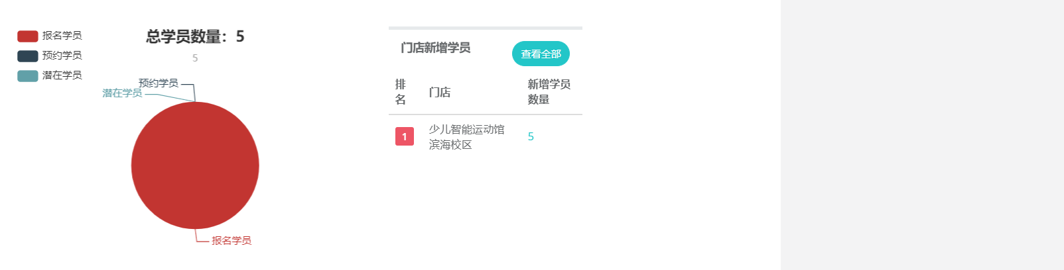The width and height of the screenshot is (1064, 270).
Task: Select the 少儿智能运动馆滨海校区 store row
Action: pos(466,137)
